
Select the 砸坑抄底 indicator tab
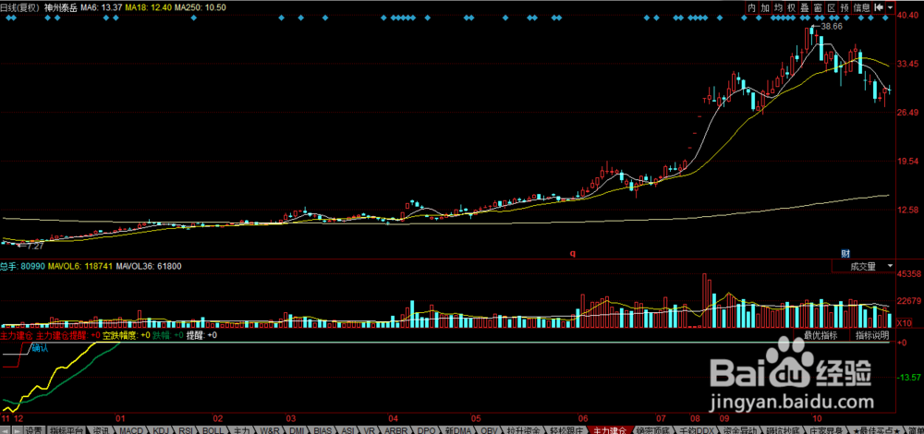pyautogui.click(x=783, y=430)
